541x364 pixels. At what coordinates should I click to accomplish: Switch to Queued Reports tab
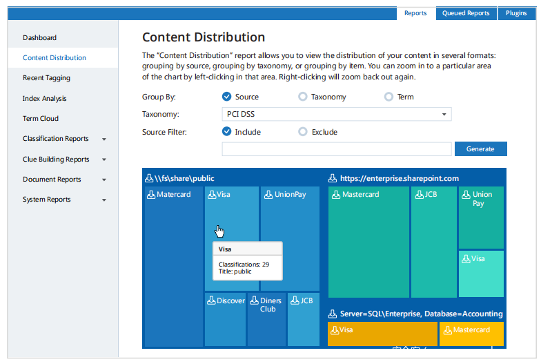466,13
